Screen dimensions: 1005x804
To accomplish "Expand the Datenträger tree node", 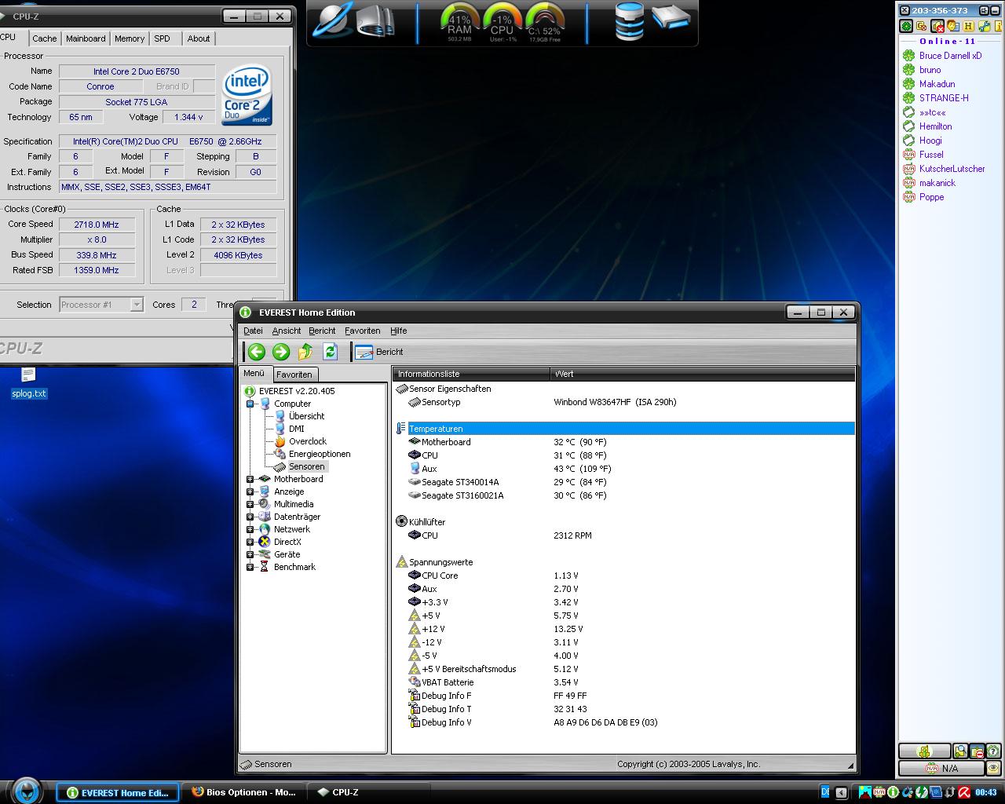I will point(250,517).
